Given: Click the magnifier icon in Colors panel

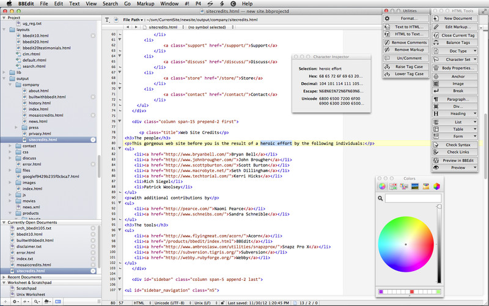Looking at the screenshot, I should pyautogui.click(x=380, y=198).
